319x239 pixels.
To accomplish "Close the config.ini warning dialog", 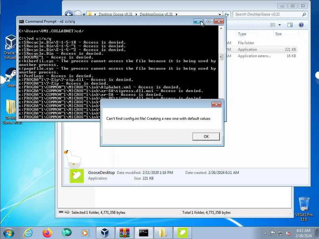I will point(216,104).
